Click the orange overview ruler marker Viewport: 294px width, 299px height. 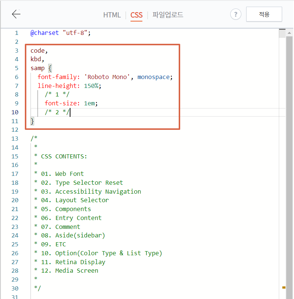coord(284,287)
